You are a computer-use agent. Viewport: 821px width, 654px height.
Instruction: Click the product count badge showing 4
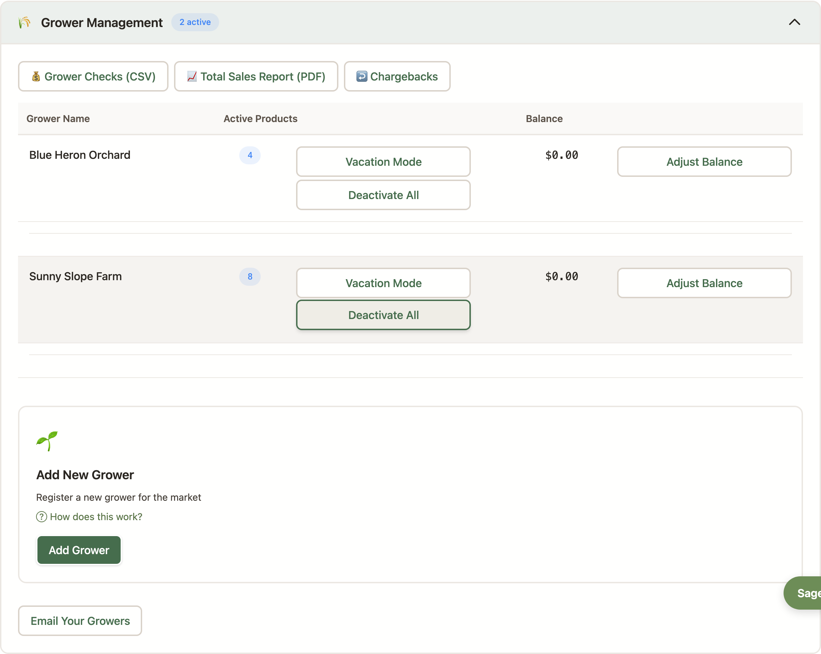pyautogui.click(x=250, y=155)
